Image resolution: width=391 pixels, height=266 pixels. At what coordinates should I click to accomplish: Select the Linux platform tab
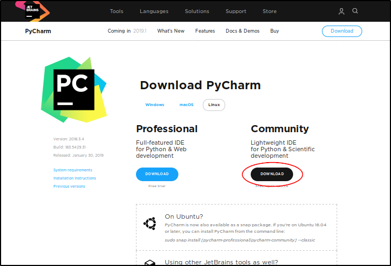tap(214, 105)
